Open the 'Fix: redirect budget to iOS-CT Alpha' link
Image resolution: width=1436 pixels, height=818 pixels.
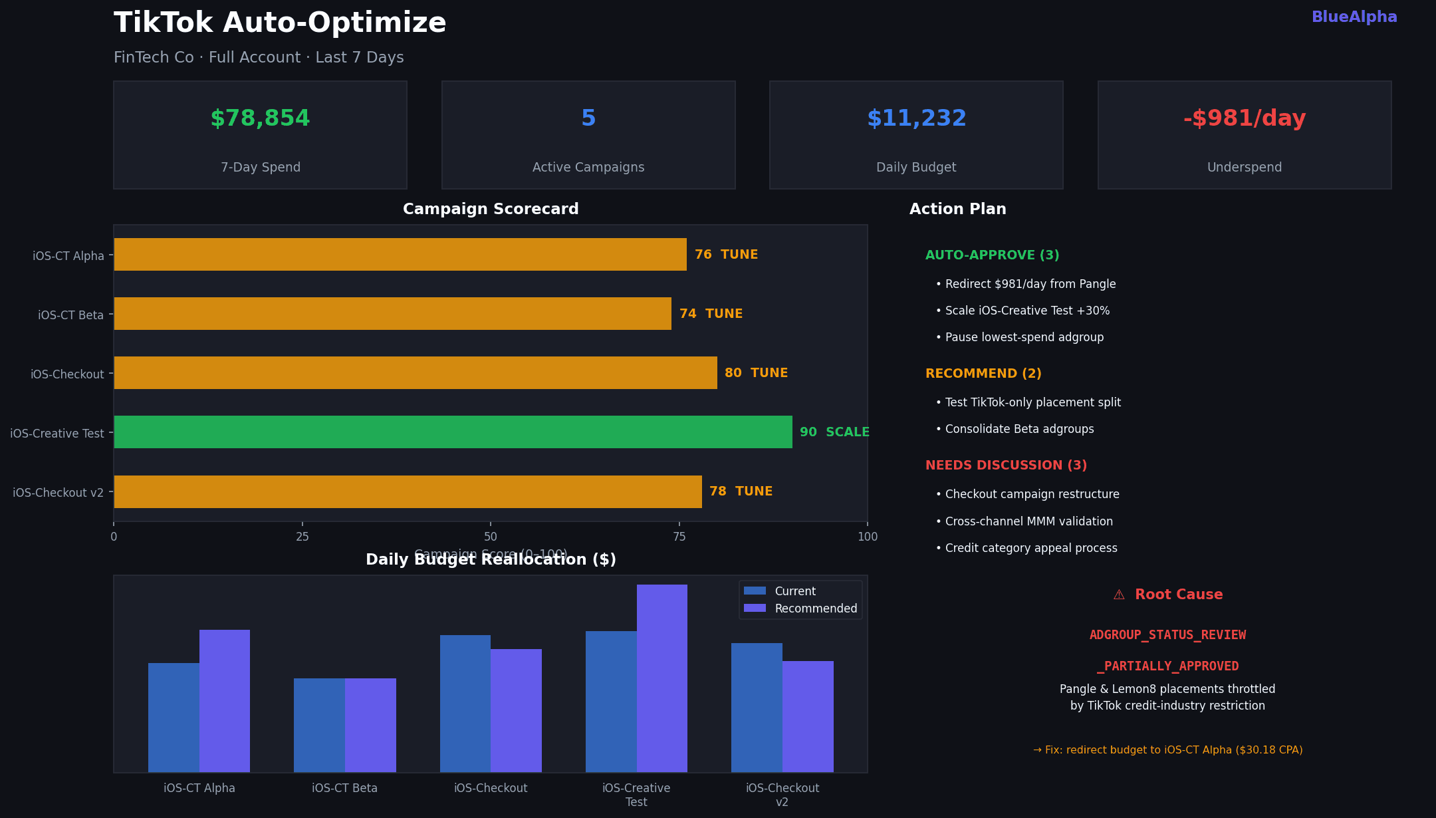click(1167, 750)
